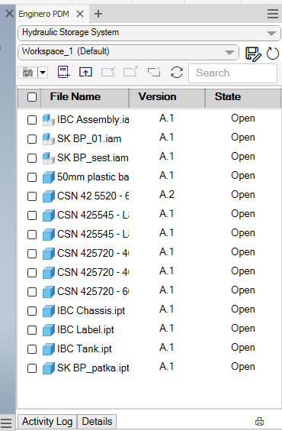The image size is (282, 431).
Task: Click the structure view toolbar icon
Action: click(27, 73)
